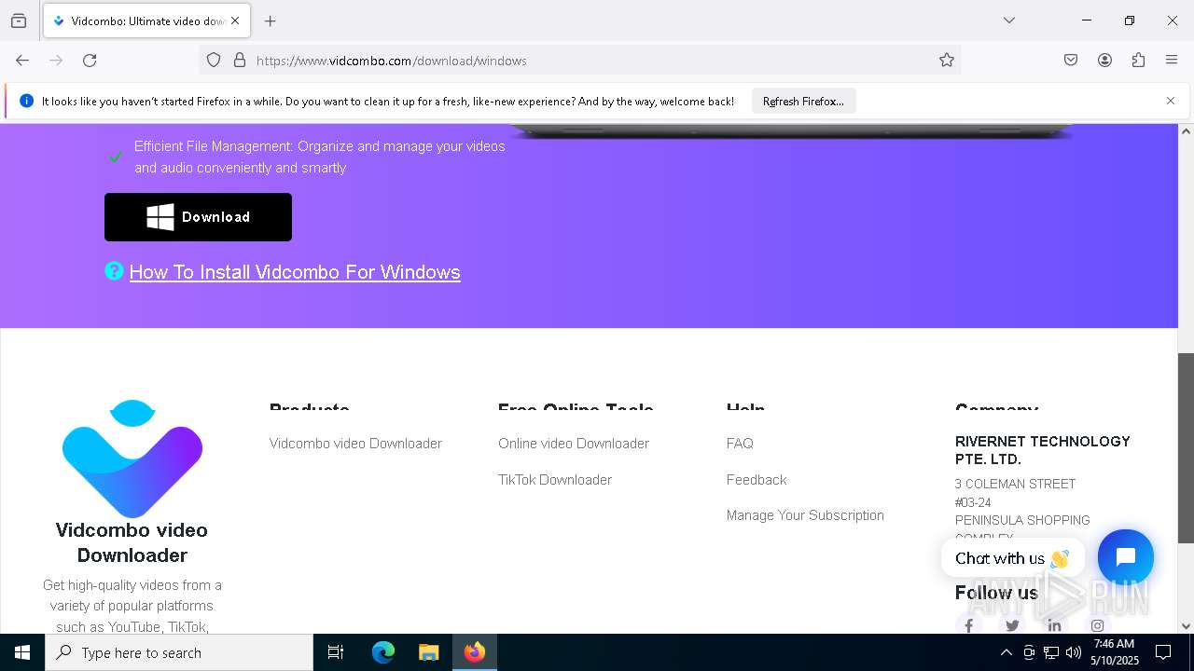
Task: Go back to previous page
Action: coord(22,61)
